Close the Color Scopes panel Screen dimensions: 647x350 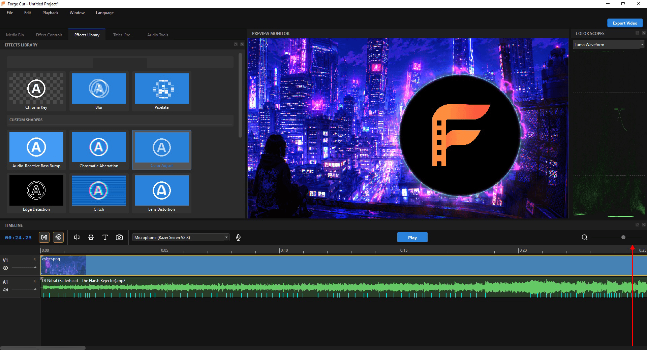click(644, 33)
